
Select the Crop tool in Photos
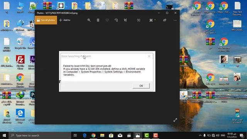pos(125,20)
